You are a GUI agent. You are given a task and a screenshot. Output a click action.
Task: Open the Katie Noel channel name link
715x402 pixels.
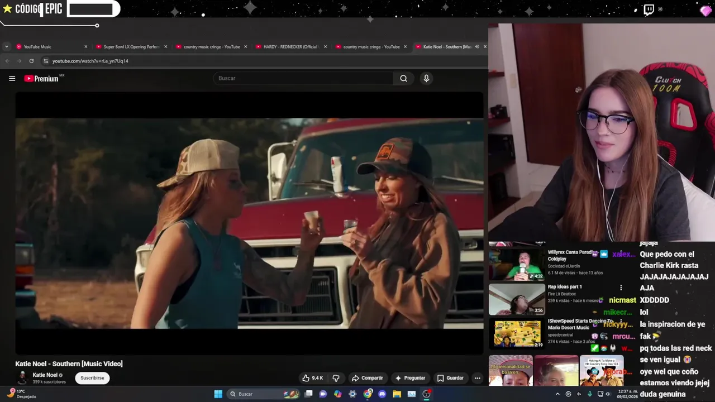[x=45, y=375]
